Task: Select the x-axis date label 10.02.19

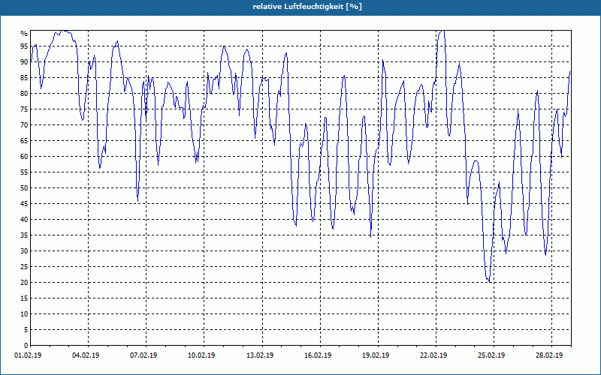Action: pos(201,355)
